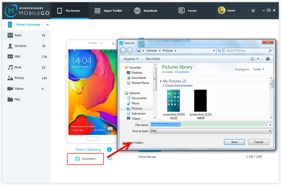The width and height of the screenshot is (281, 185).
Task: Click the Cancel button
Action: pyautogui.click(x=258, y=142)
